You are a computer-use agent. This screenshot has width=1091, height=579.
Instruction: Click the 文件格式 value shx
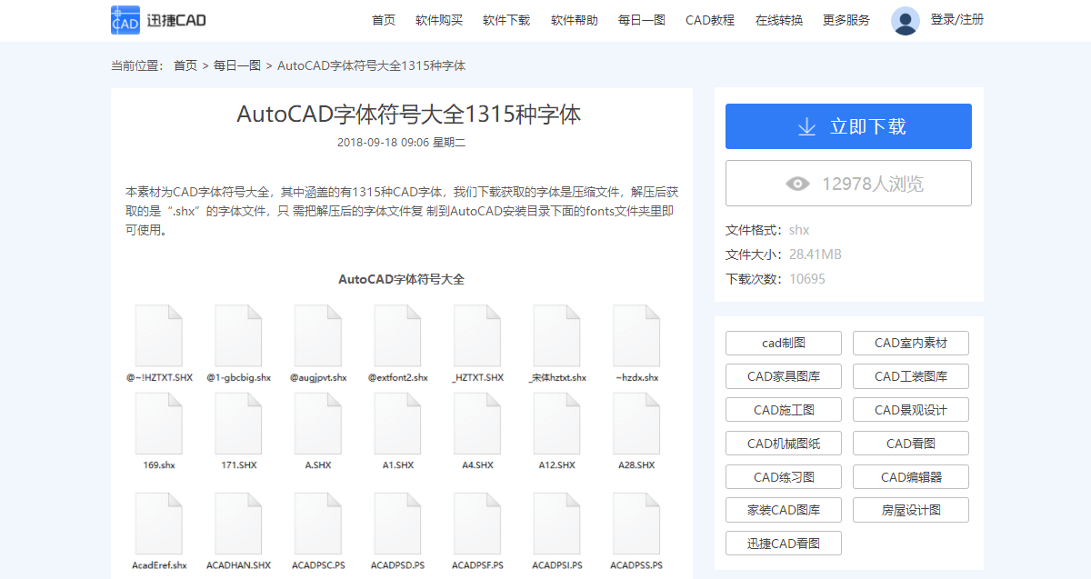pyautogui.click(x=799, y=230)
